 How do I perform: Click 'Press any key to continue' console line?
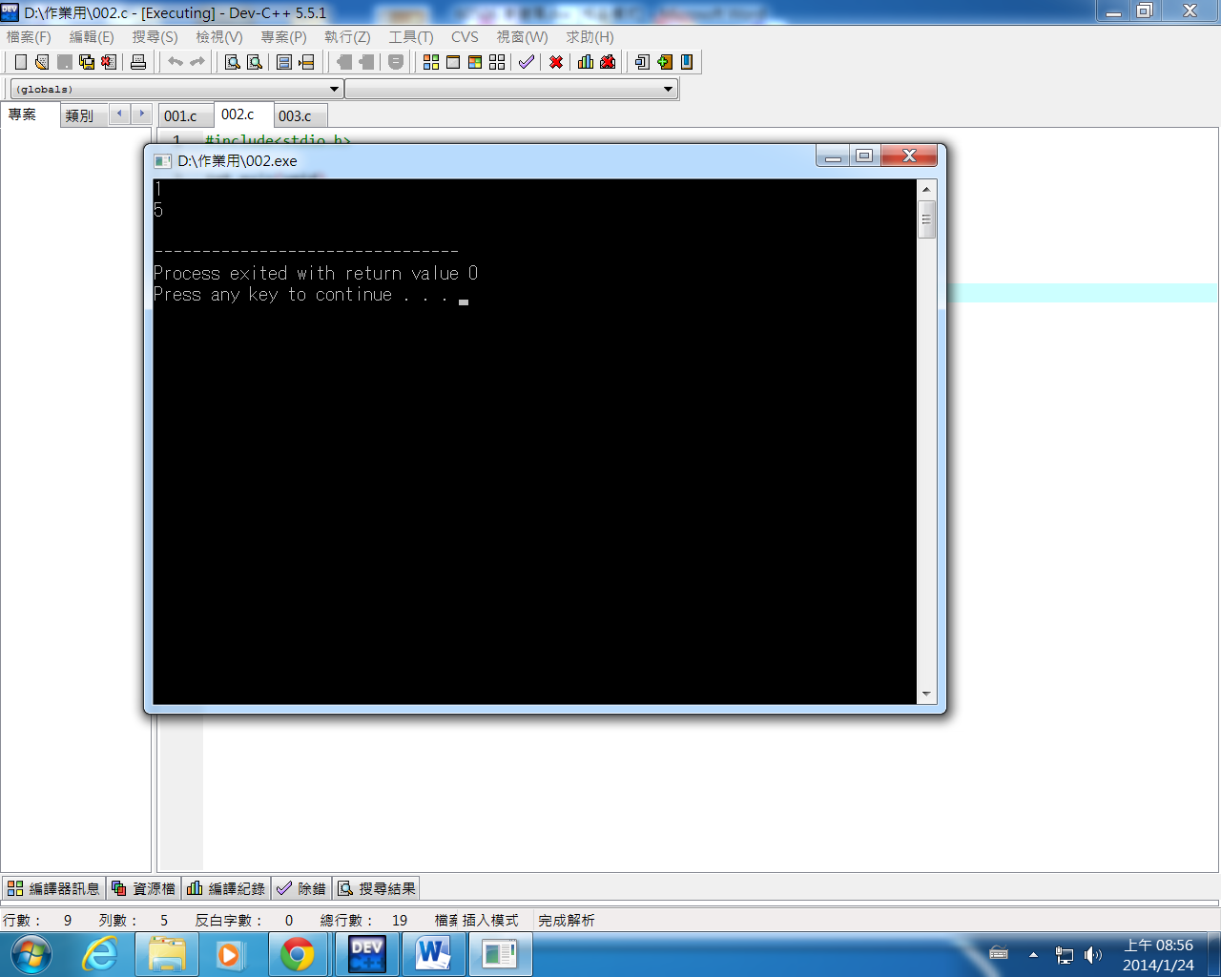(x=300, y=295)
